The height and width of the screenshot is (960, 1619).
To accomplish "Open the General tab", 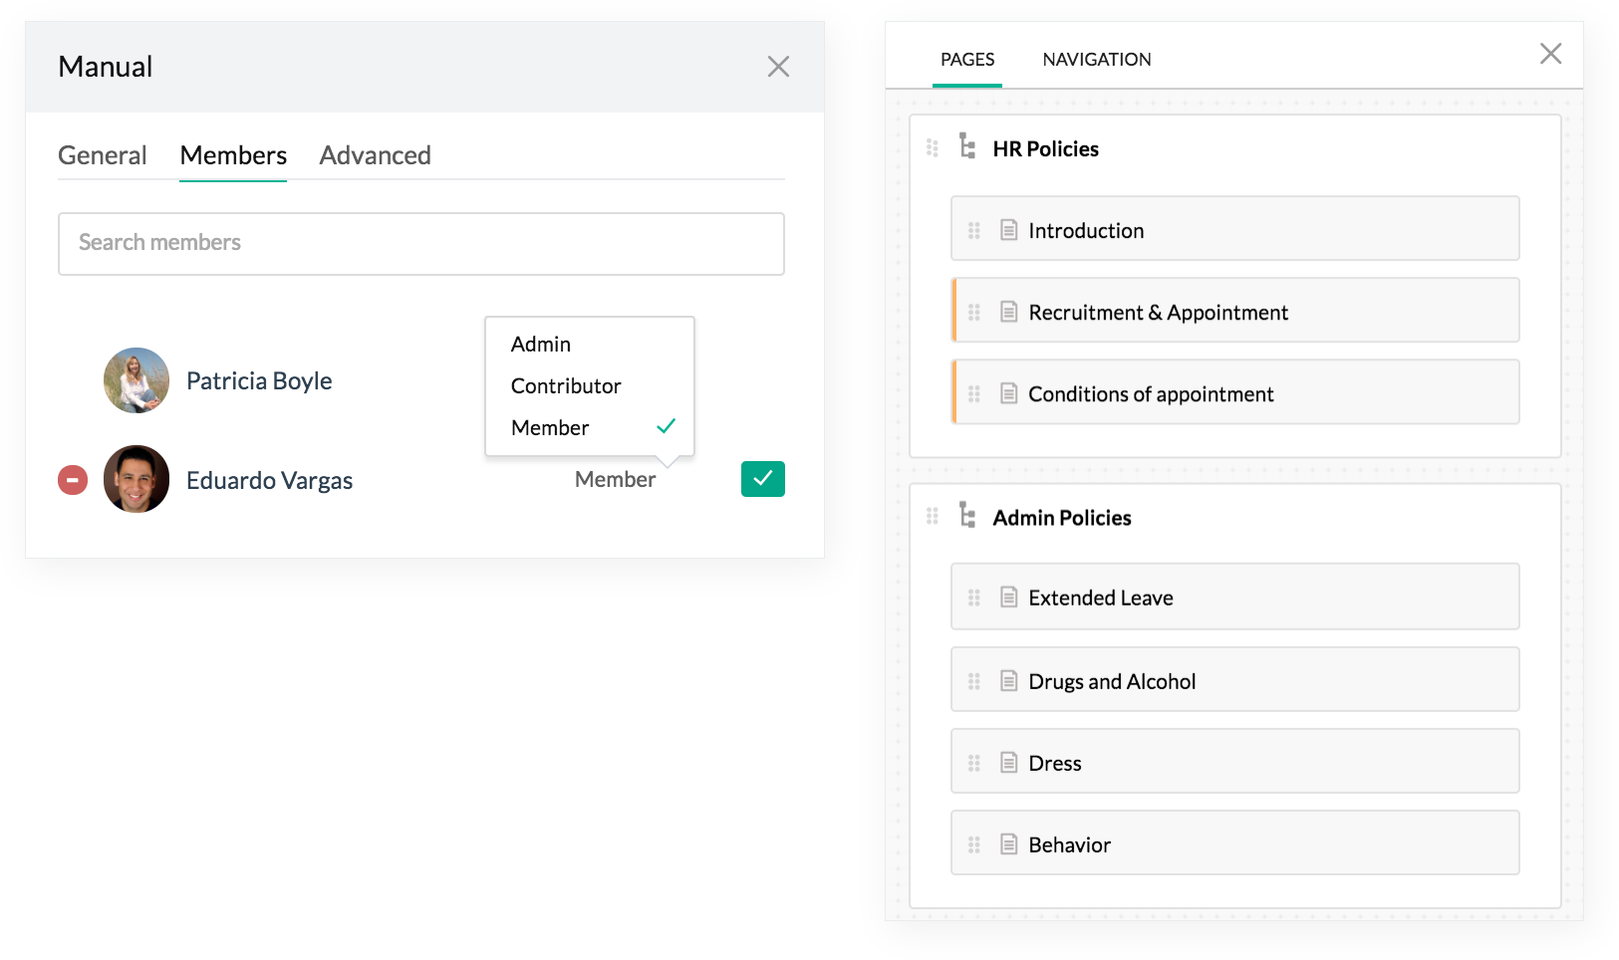I will [x=102, y=155].
